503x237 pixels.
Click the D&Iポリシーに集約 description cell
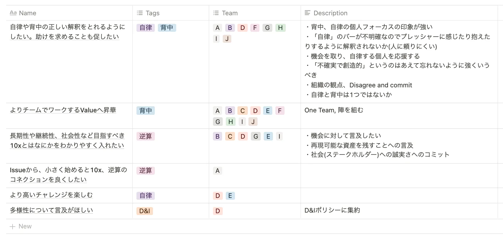tap(332, 210)
